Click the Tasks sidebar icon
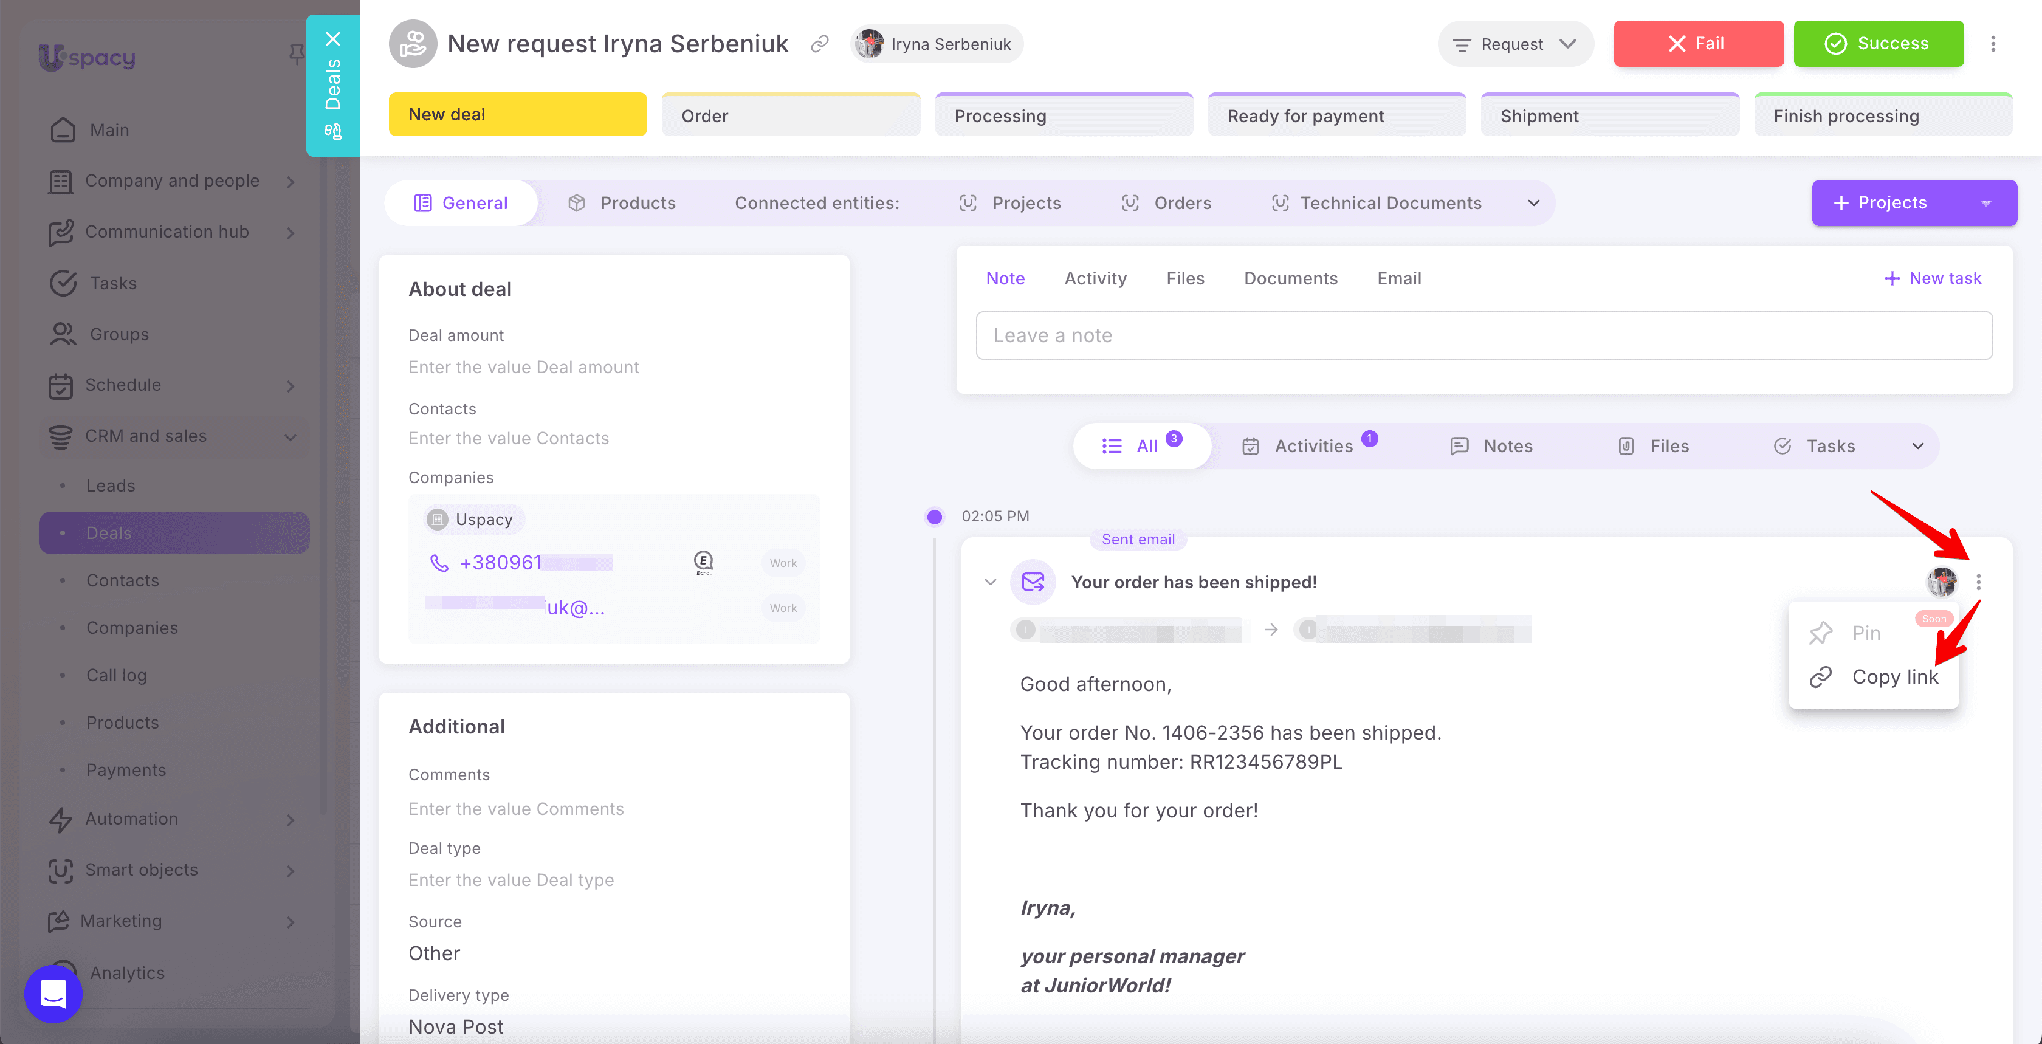Image resolution: width=2042 pixels, height=1044 pixels. click(x=63, y=283)
